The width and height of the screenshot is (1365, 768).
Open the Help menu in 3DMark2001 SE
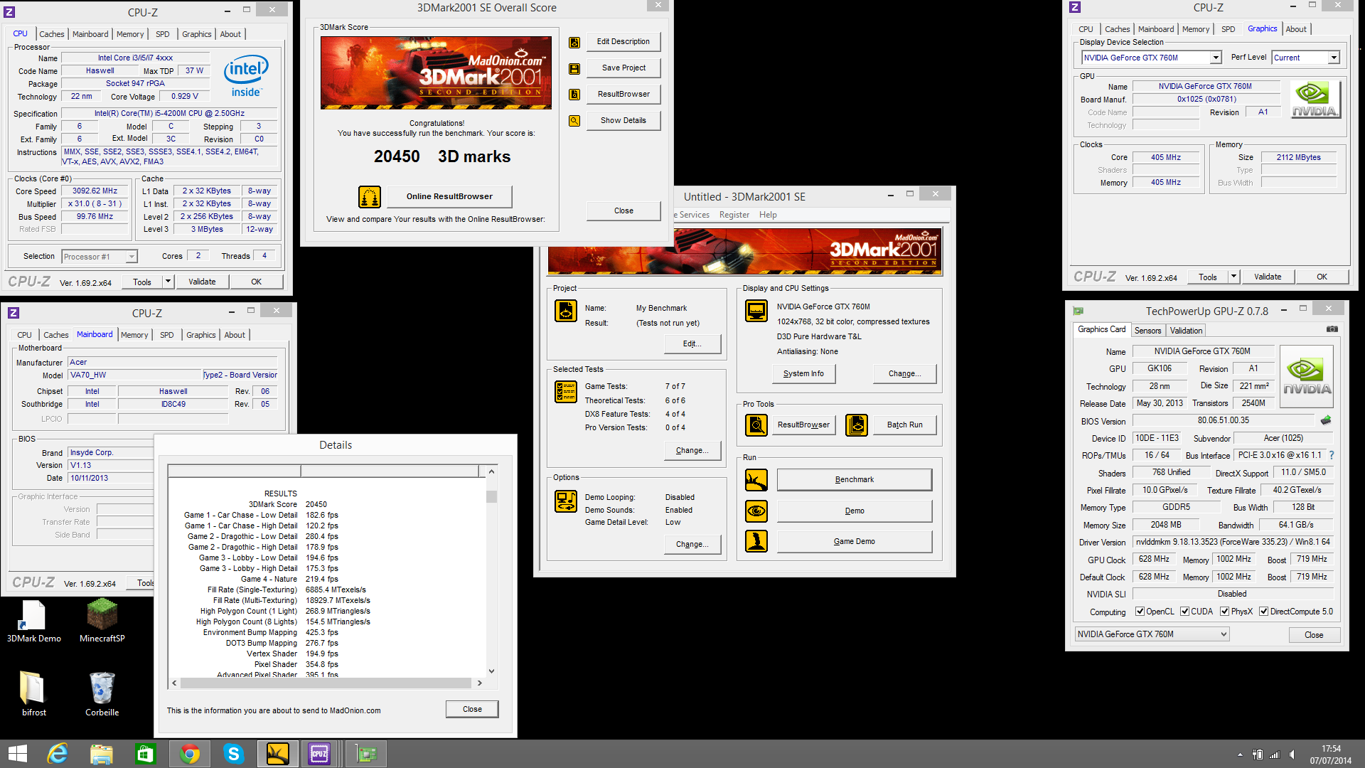click(x=768, y=215)
